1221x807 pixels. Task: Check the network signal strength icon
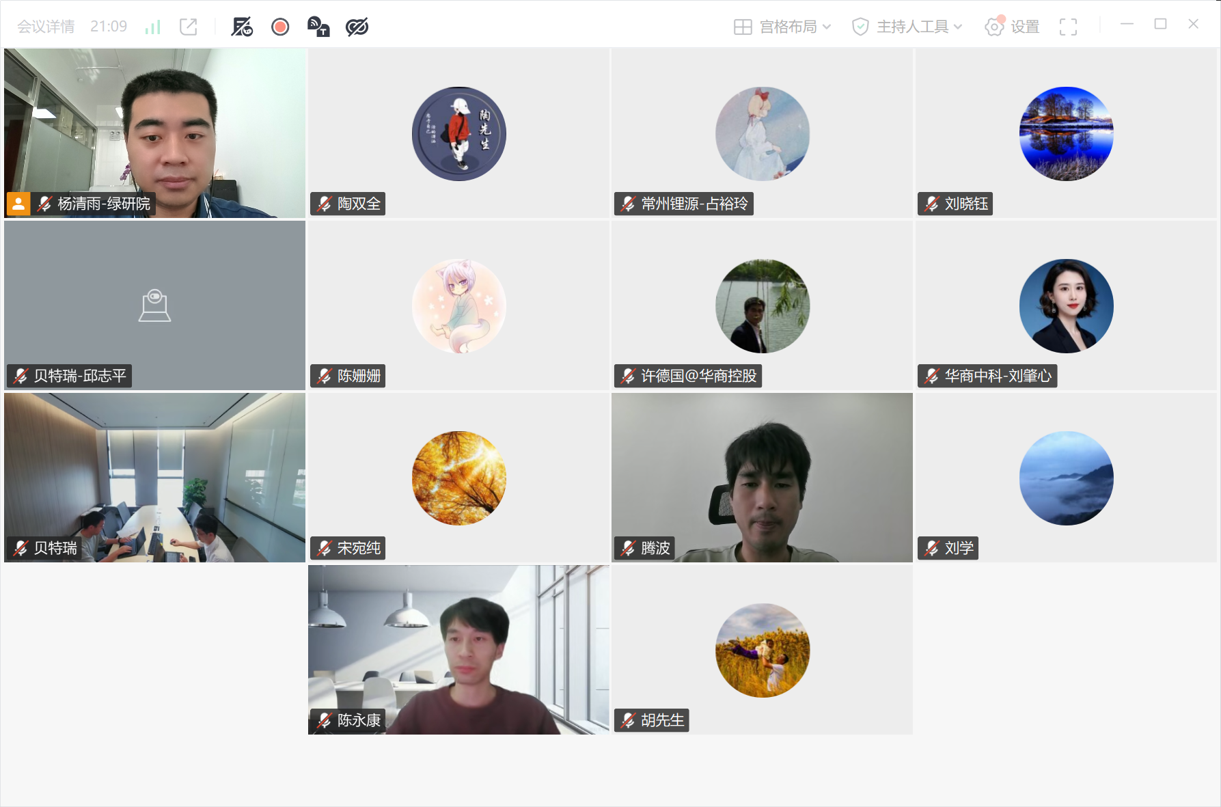pyautogui.click(x=152, y=27)
